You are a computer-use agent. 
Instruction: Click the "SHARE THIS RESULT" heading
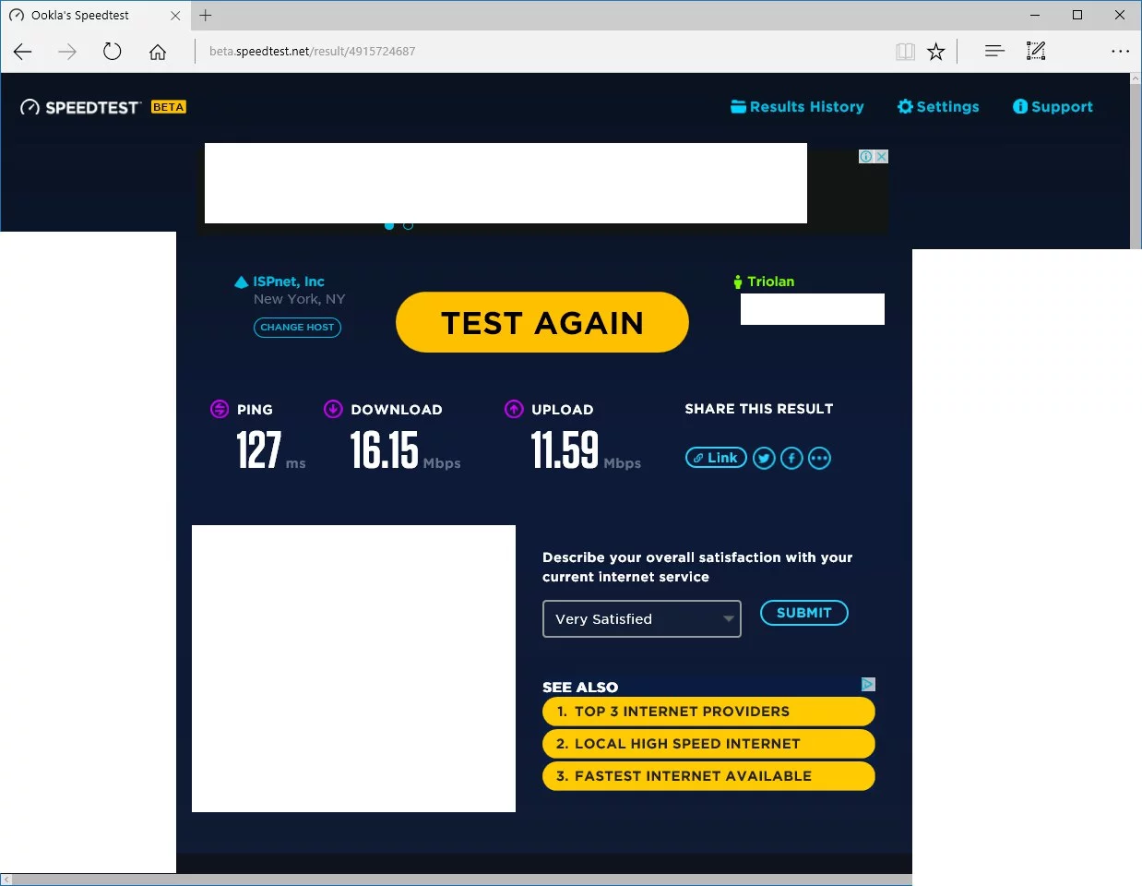[759, 409]
